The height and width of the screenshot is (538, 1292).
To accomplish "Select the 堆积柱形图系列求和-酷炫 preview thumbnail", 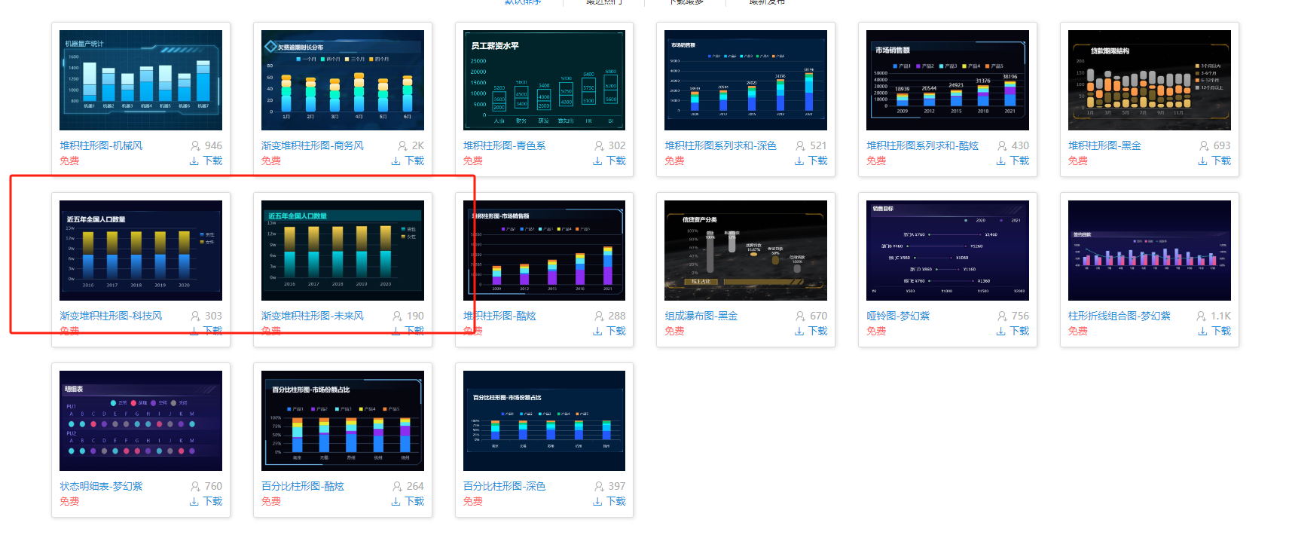I will click(948, 80).
